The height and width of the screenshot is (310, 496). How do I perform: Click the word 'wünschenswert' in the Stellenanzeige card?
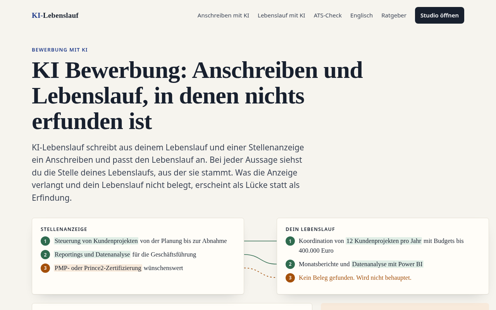point(164,268)
